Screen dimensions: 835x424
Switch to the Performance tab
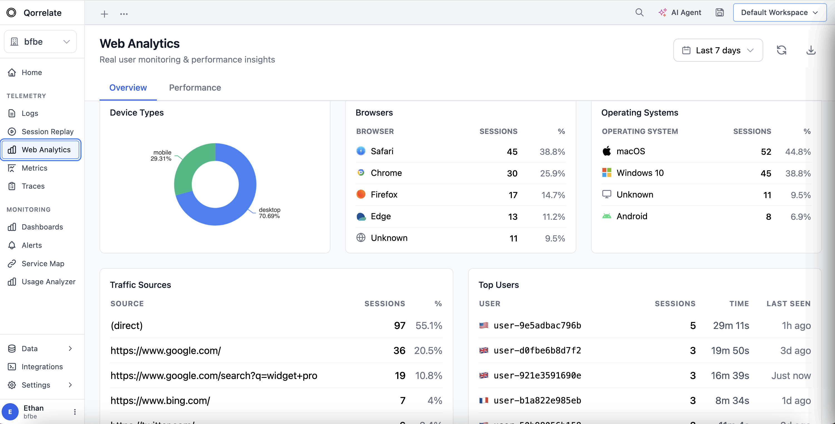click(x=194, y=88)
